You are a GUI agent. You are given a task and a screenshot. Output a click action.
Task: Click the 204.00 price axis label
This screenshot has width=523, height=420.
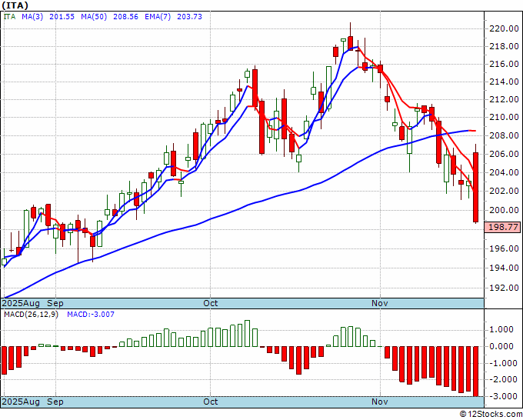pos(504,172)
